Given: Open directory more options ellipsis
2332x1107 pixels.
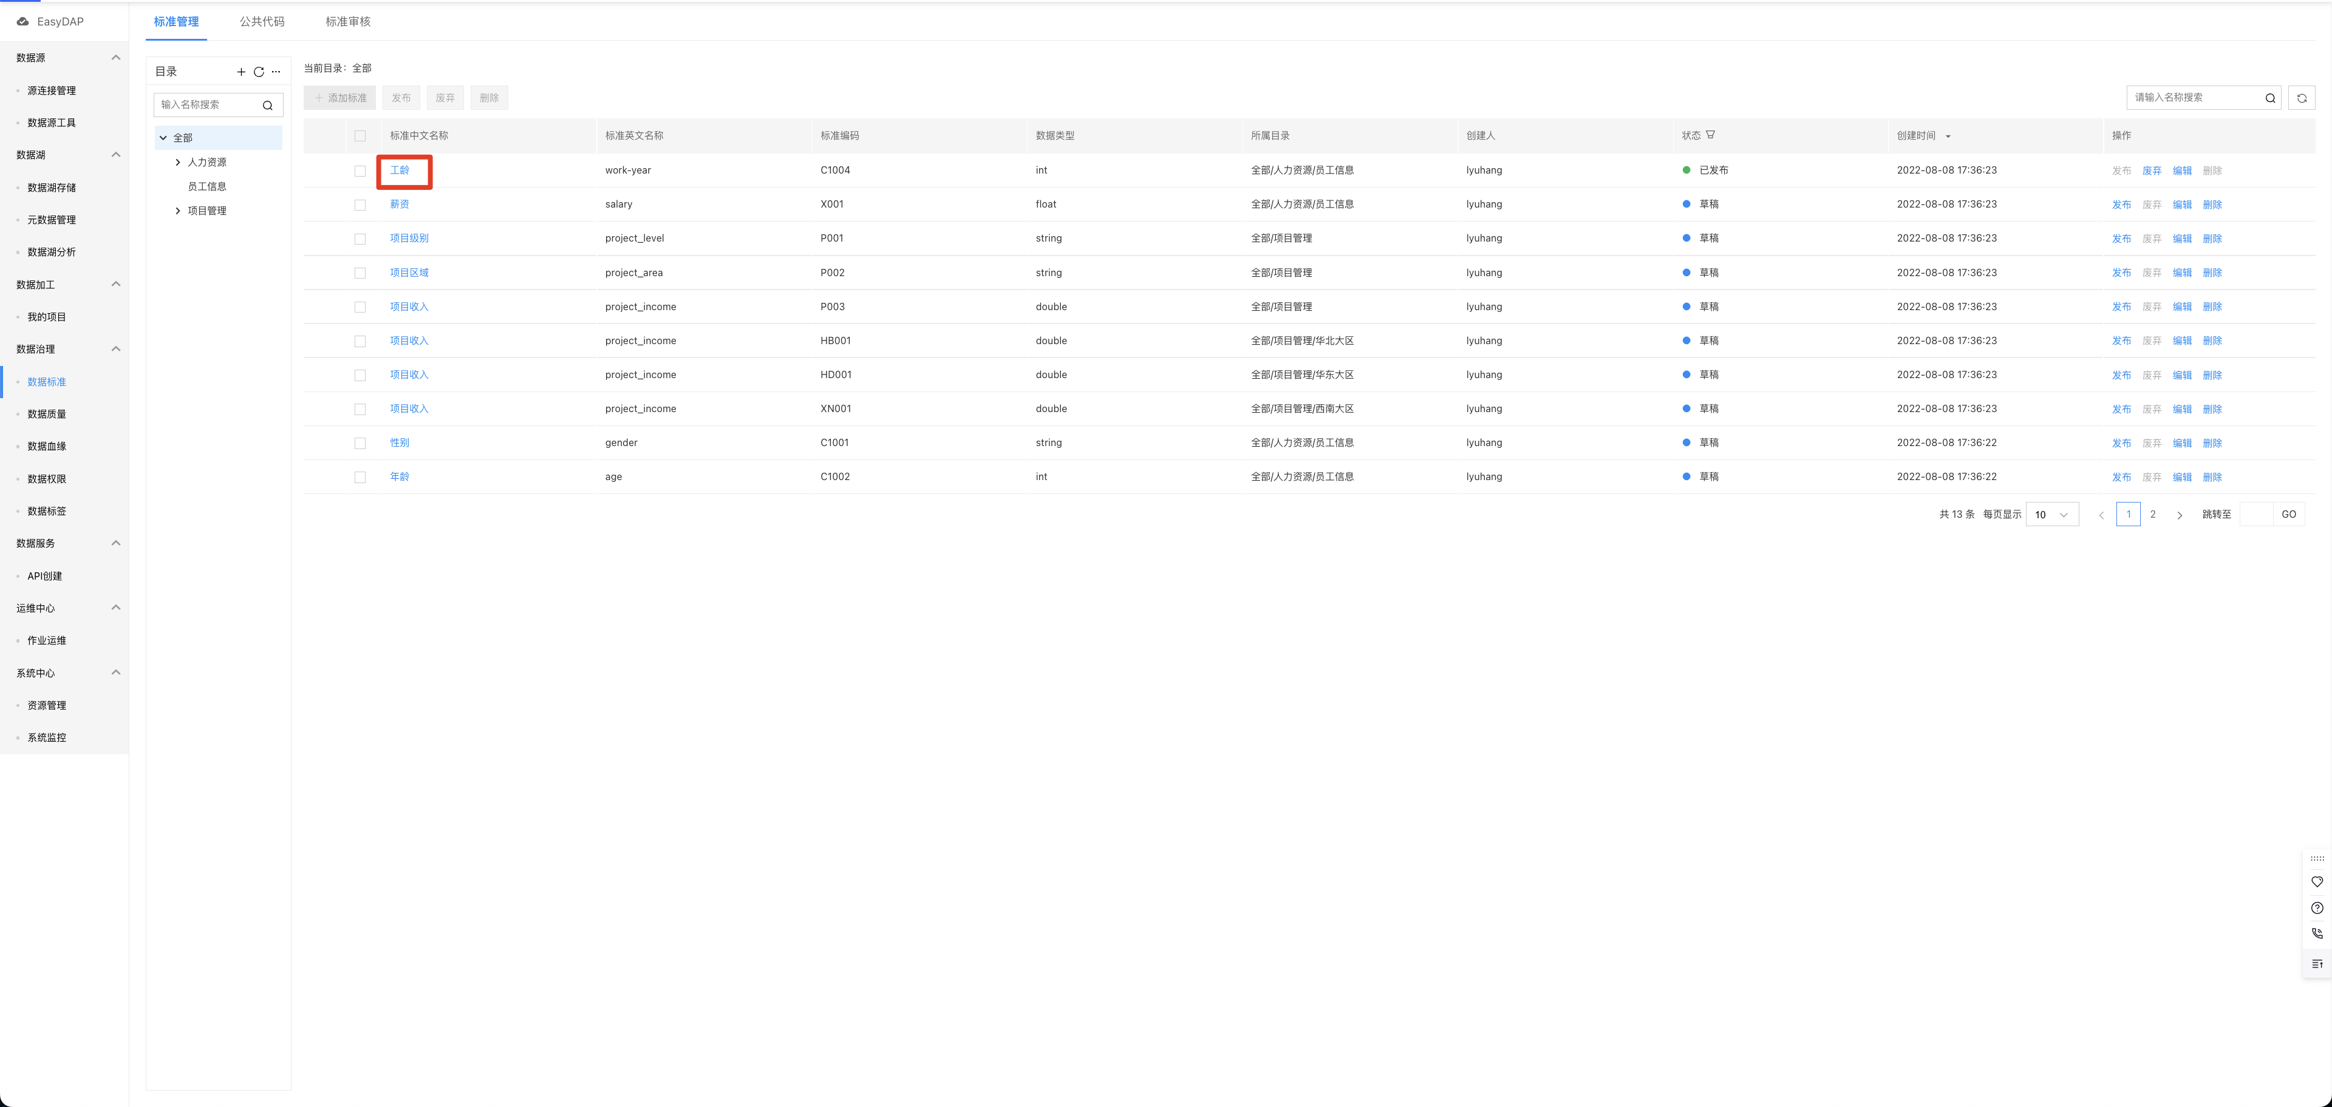Looking at the screenshot, I should (276, 72).
